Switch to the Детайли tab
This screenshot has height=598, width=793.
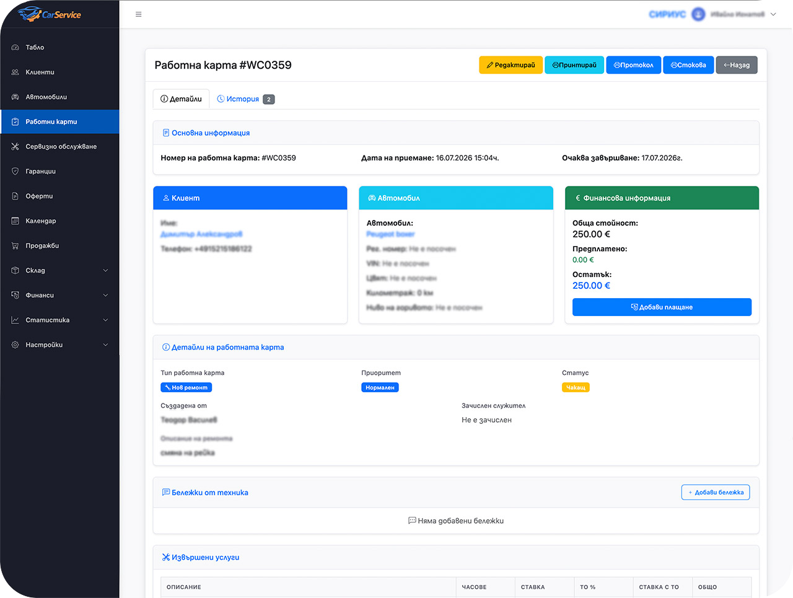click(181, 99)
